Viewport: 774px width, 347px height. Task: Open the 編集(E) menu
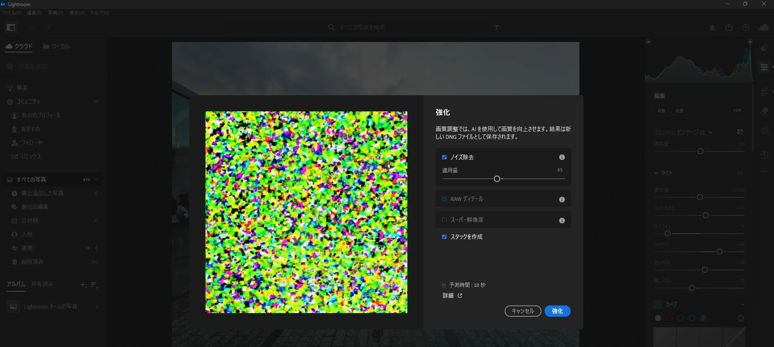pyautogui.click(x=34, y=13)
